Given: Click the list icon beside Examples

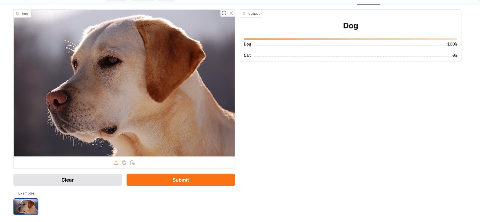Looking at the screenshot, I should tap(15, 193).
